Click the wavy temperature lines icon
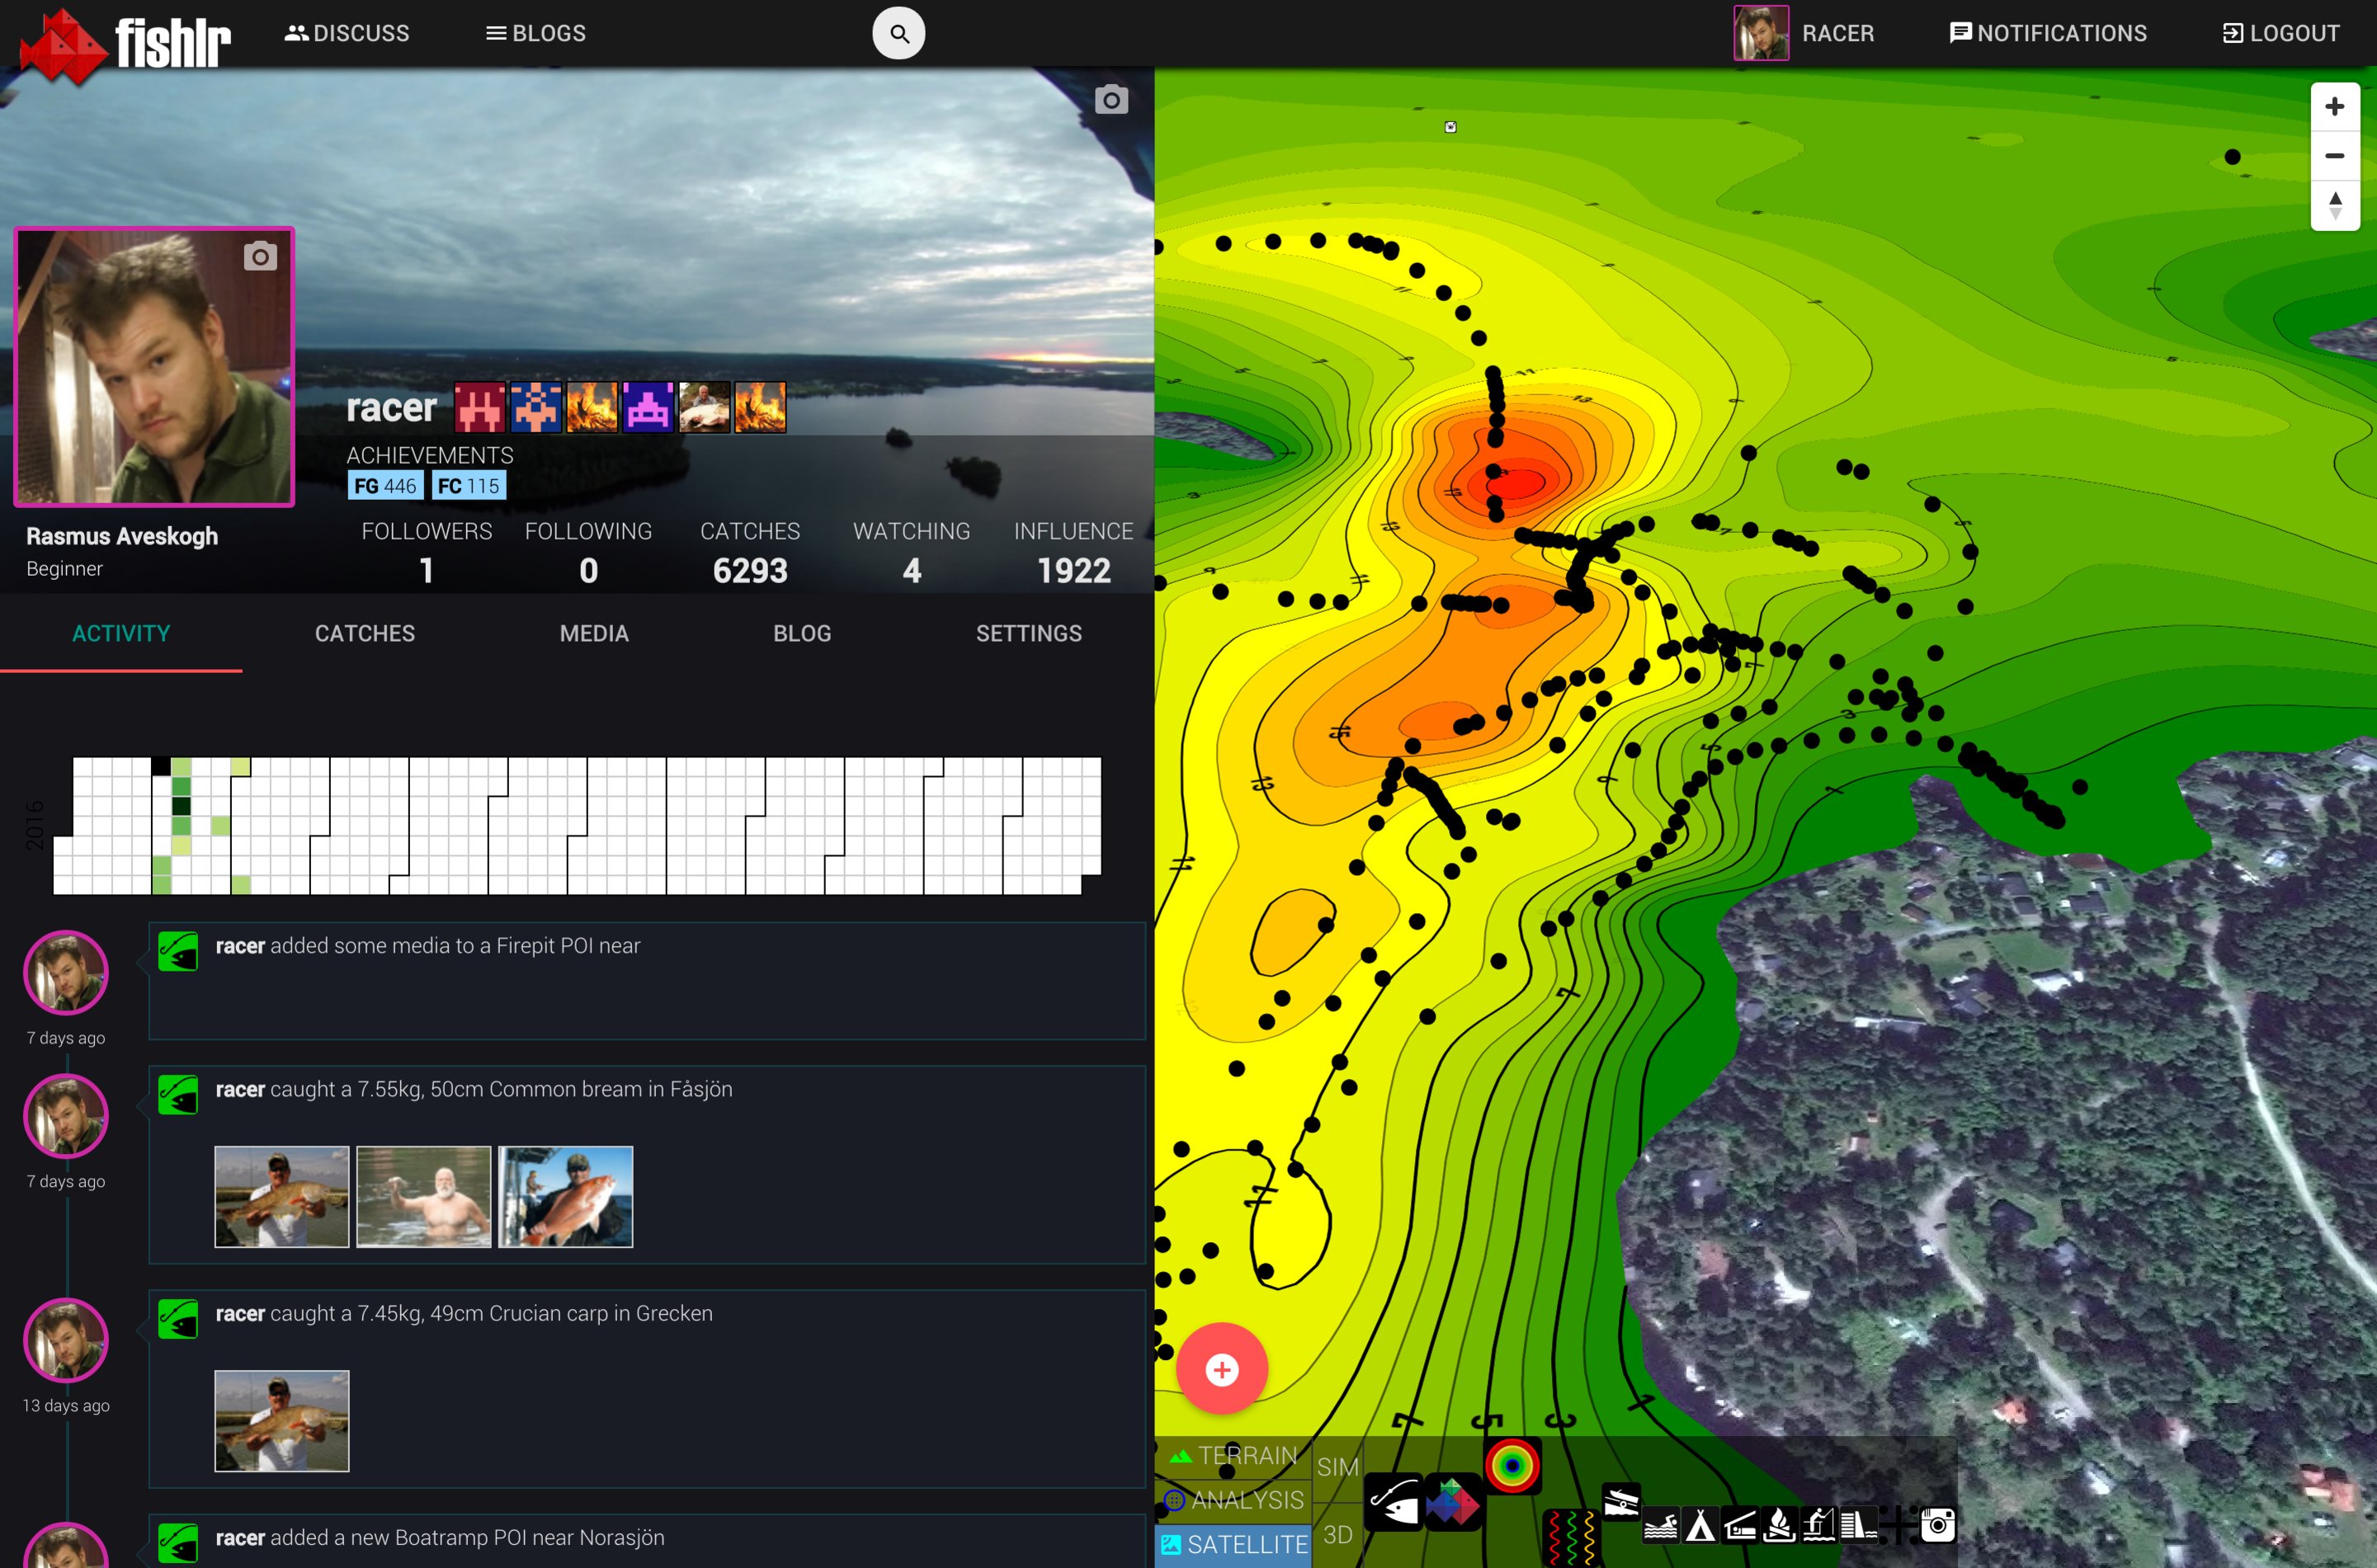The image size is (2377, 1568). tap(1572, 1538)
